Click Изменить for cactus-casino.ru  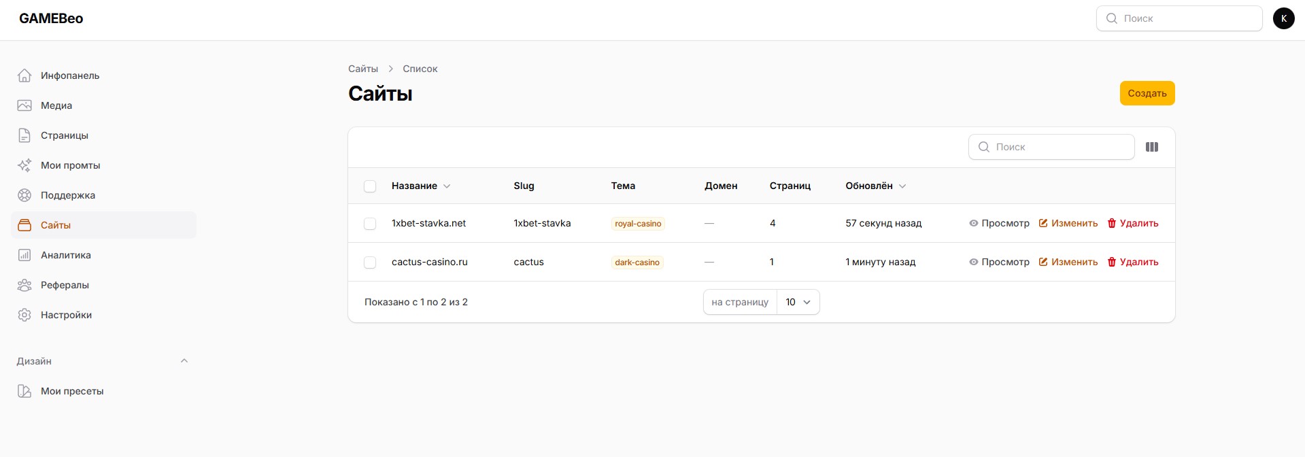coord(1068,262)
